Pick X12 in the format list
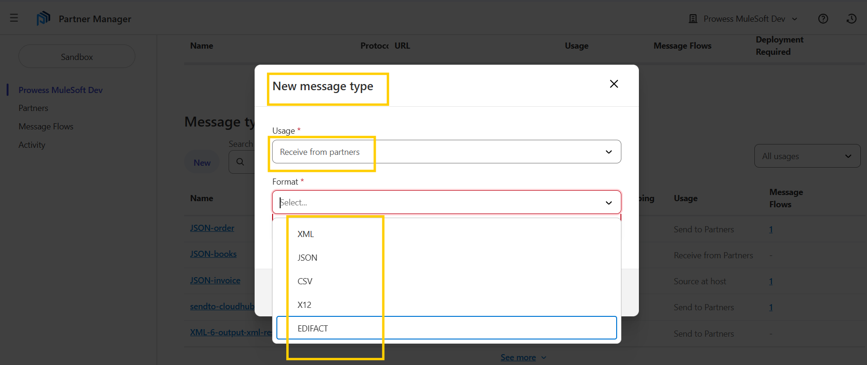 click(x=304, y=305)
